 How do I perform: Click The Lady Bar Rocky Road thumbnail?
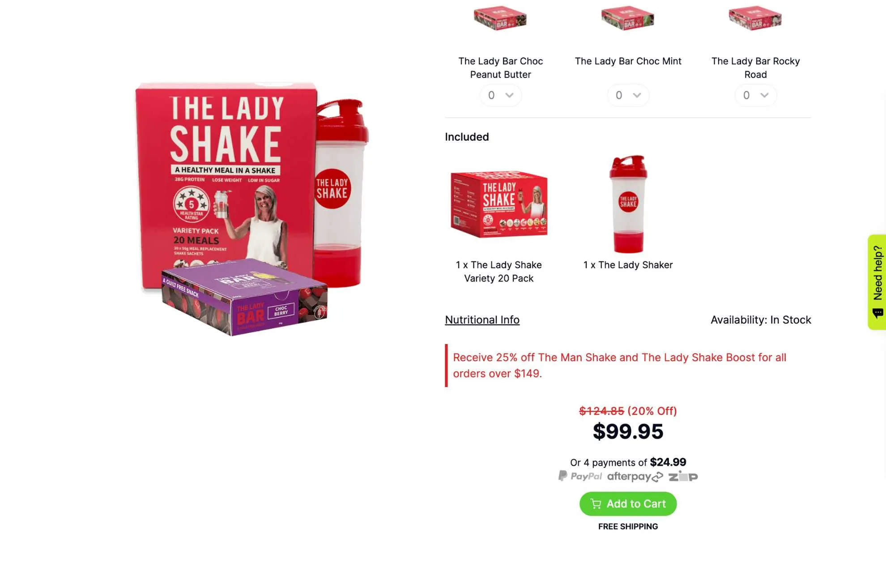pyautogui.click(x=755, y=18)
